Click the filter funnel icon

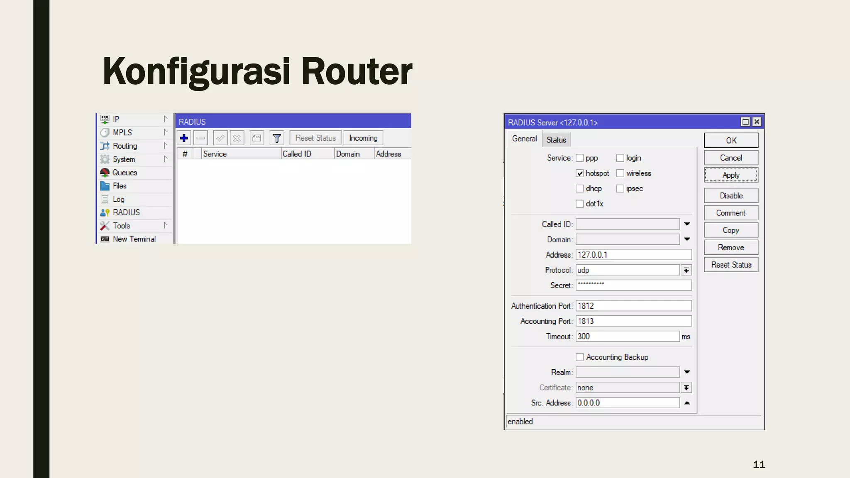coord(277,138)
